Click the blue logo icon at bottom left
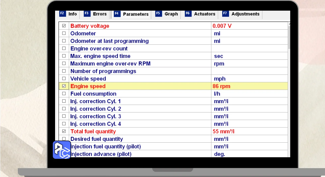325x177 pixels. click(62, 150)
